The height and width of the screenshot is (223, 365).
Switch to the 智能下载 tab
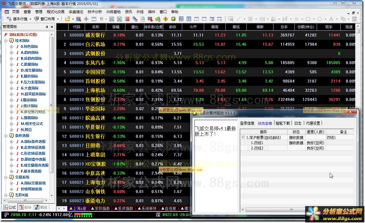tap(283, 123)
